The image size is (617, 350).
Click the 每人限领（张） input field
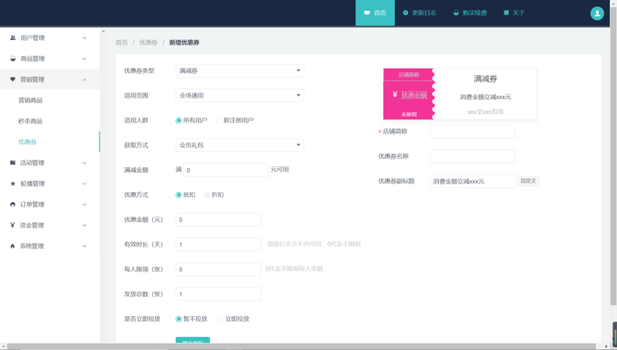[x=218, y=269]
